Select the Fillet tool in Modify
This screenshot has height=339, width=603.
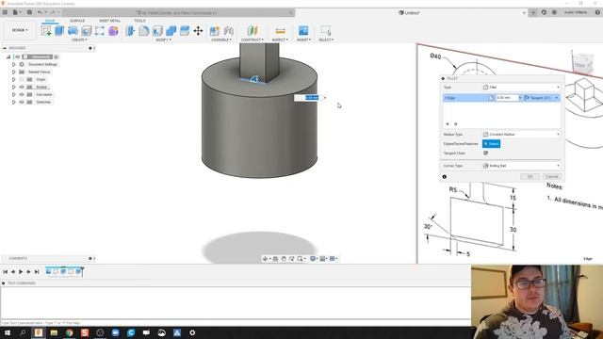pos(144,31)
